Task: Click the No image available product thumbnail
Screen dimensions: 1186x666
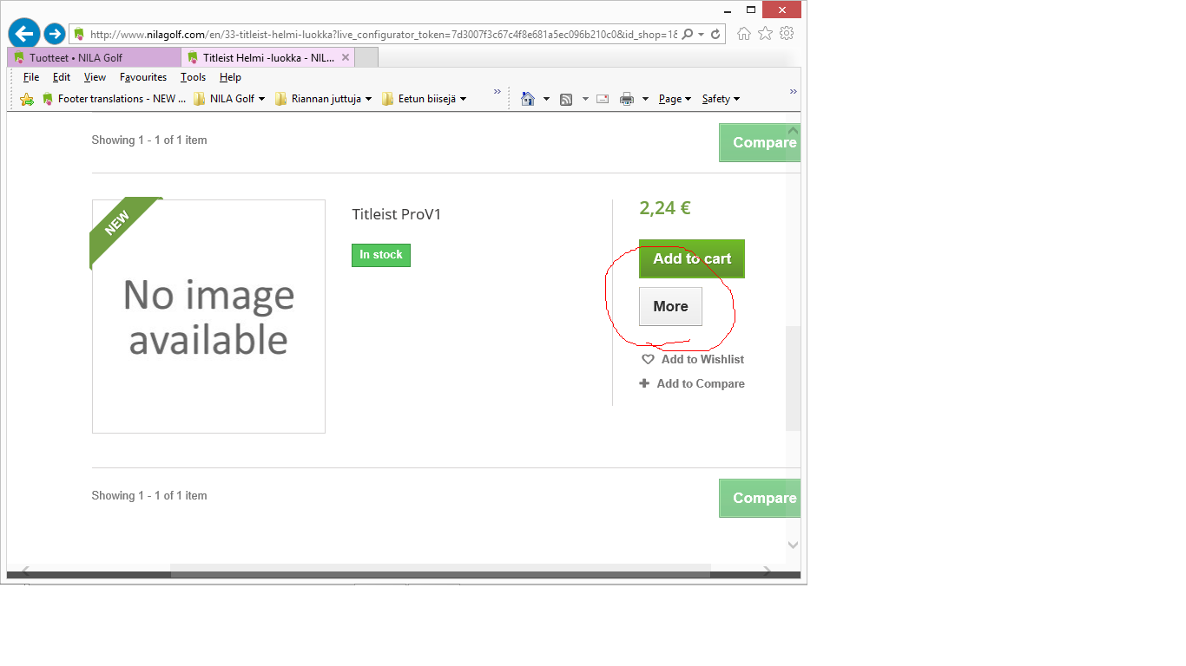Action: [208, 317]
